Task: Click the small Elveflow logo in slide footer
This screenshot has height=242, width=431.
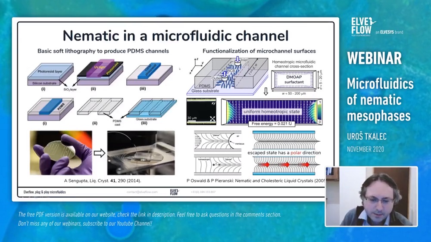Action: tap(174, 192)
